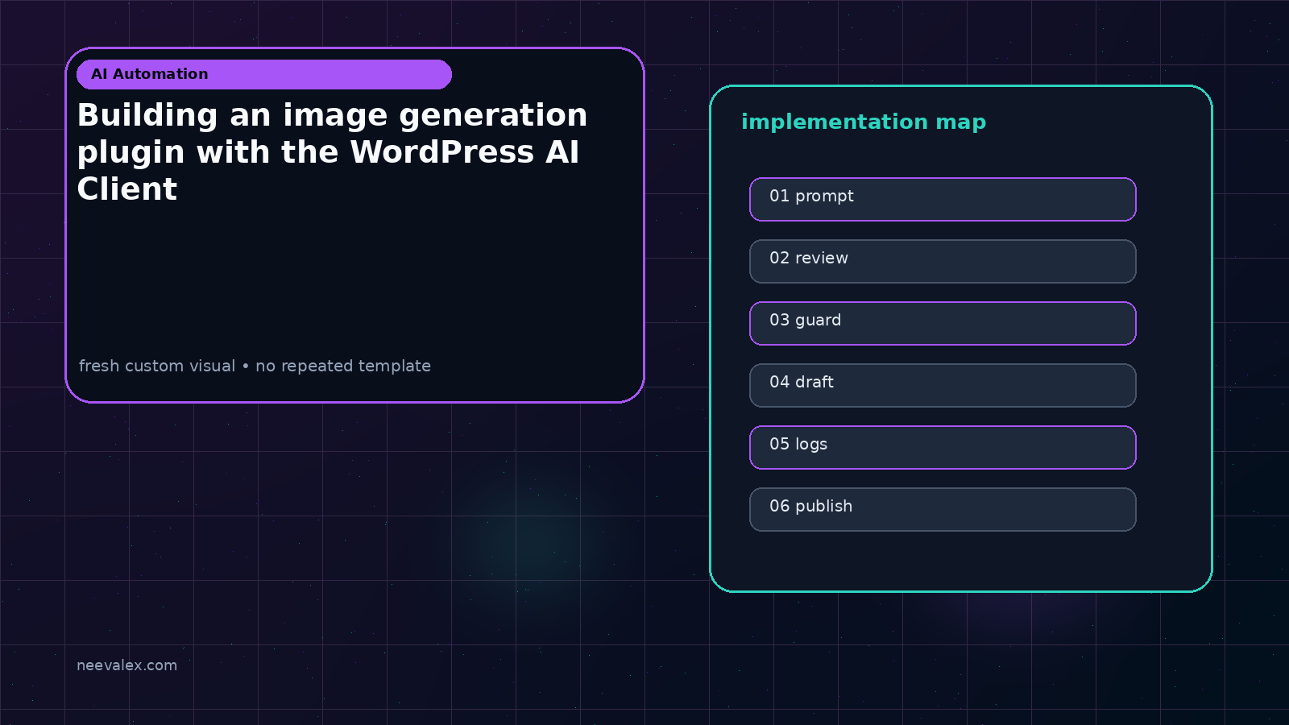Select the 06 publish step
This screenshot has height=725, width=1289.
(x=943, y=509)
